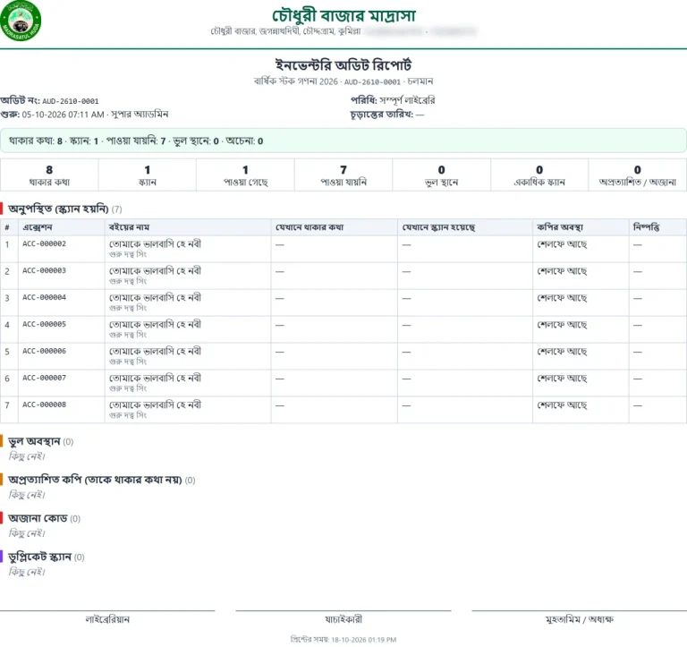Click the stat card 0 একাধিক স্ক্যান
The image size is (687, 647).
point(539,175)
